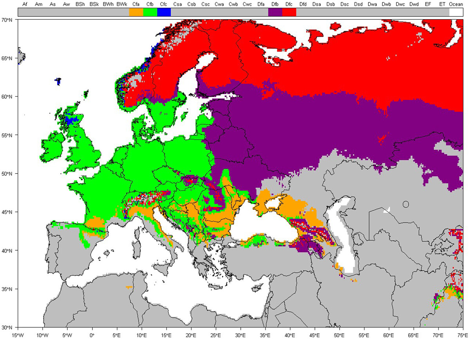Click the 'Dfb' legend text
Screen dimensions: 470x340
pyautogui.click(x=275, y=4)
